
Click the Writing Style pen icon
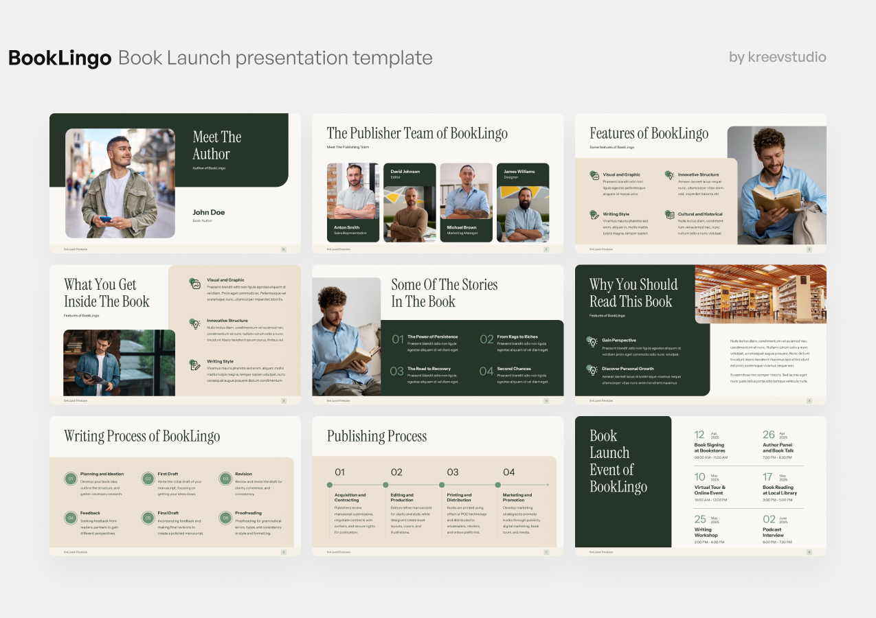[x=594, y=214]
